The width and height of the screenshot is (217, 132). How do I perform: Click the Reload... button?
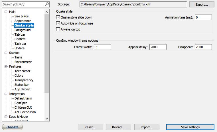click(119, 127)
